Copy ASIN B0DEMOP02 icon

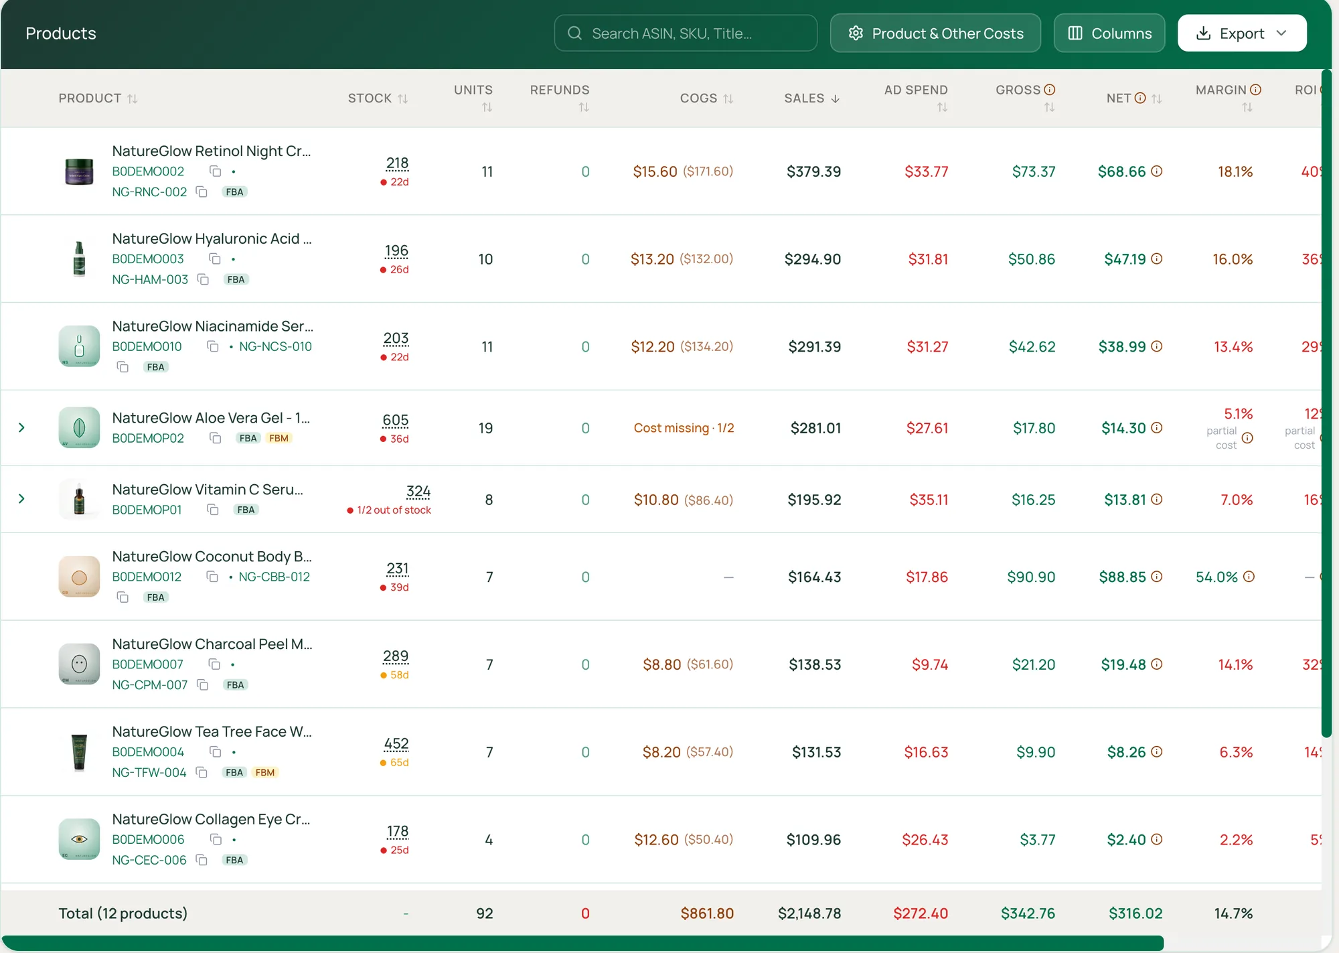click(215, 438)
